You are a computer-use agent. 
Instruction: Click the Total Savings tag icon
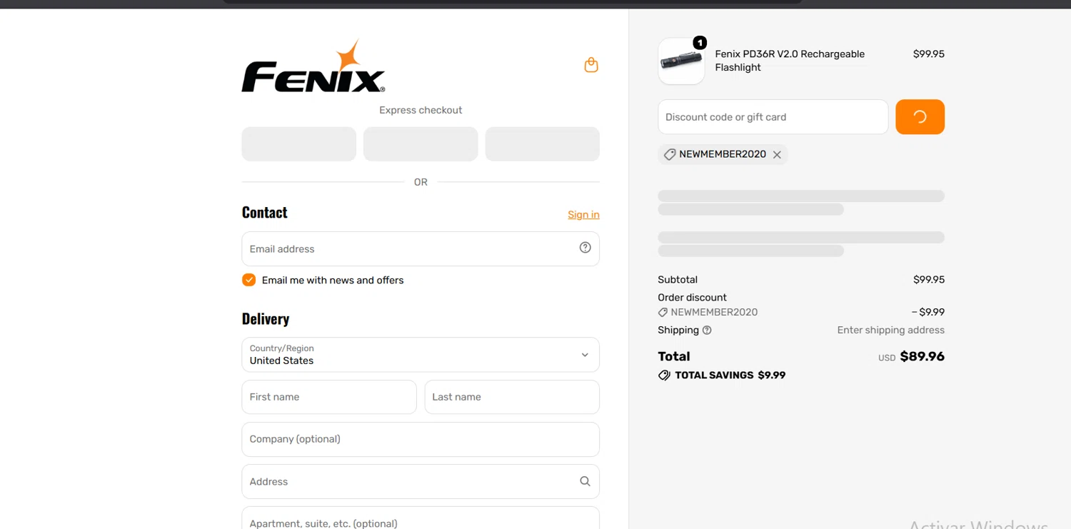[664, 375]
